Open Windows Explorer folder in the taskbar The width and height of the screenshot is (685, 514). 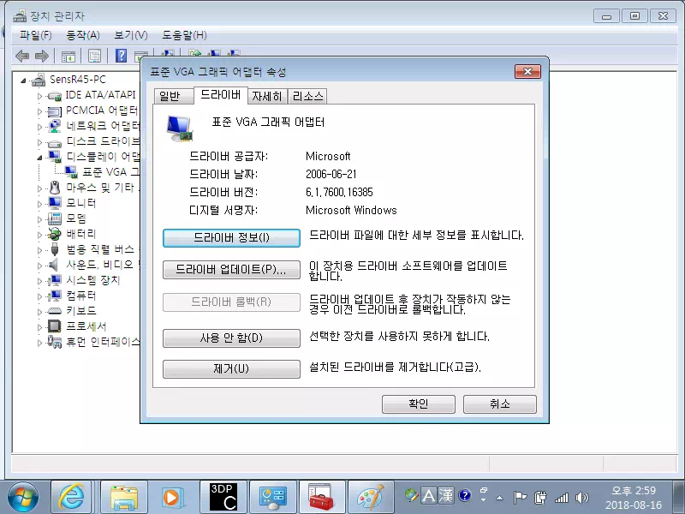[124, 497]
